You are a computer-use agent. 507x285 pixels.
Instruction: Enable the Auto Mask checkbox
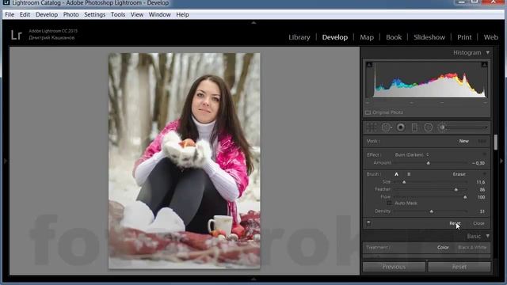click(x=389, y=203)
